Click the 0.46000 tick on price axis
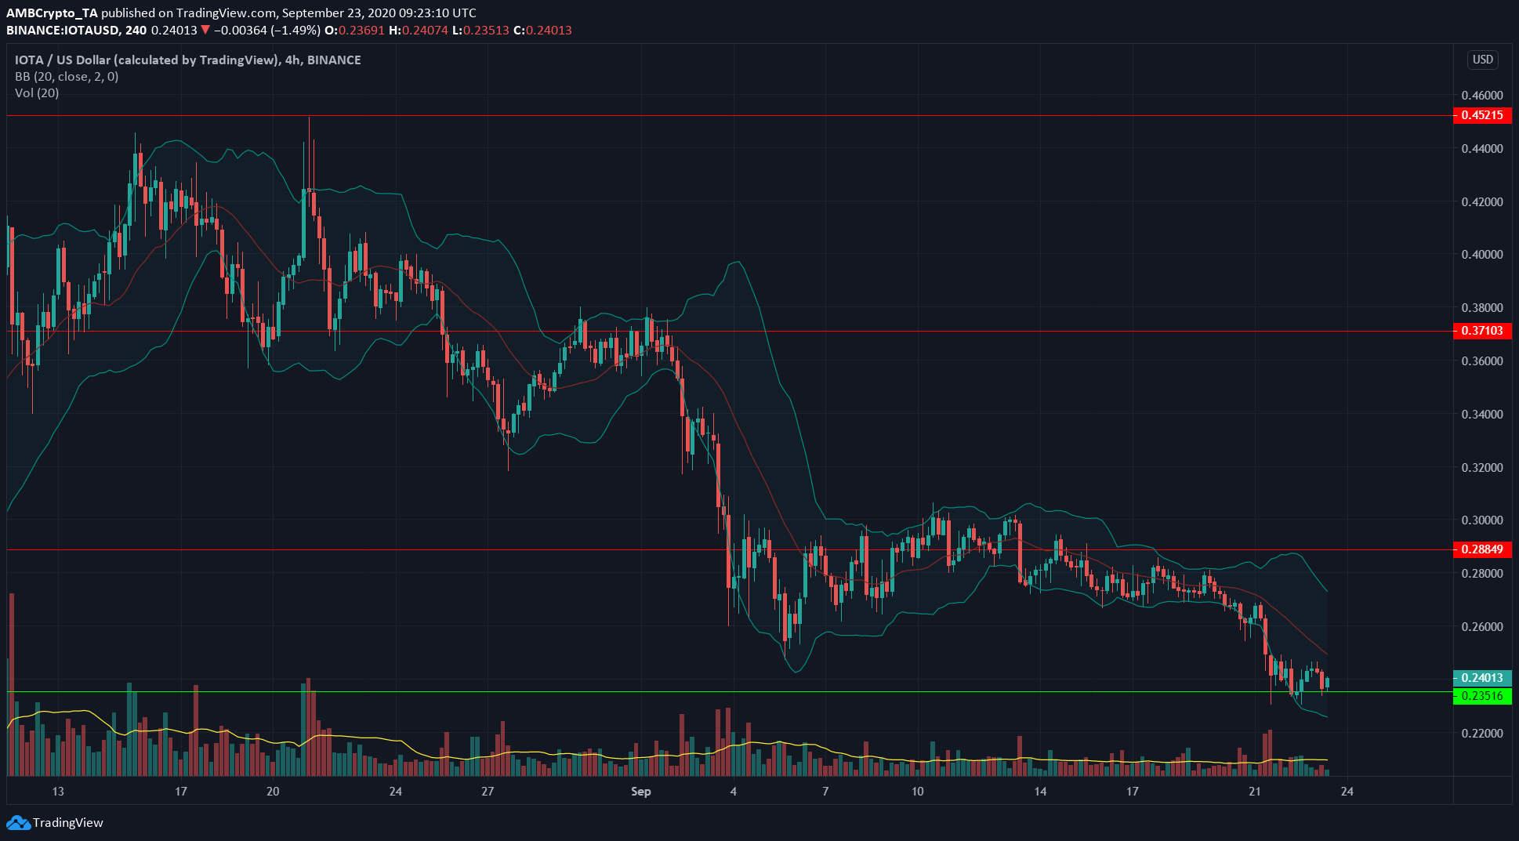The height and width of the screenshot is (841, 1519). click(x=1481, y=96)
